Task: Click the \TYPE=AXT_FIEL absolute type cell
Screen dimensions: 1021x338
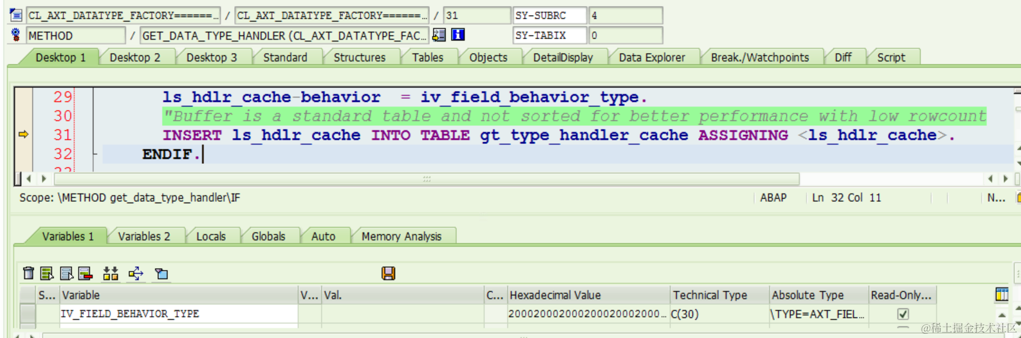Action: 819,314
